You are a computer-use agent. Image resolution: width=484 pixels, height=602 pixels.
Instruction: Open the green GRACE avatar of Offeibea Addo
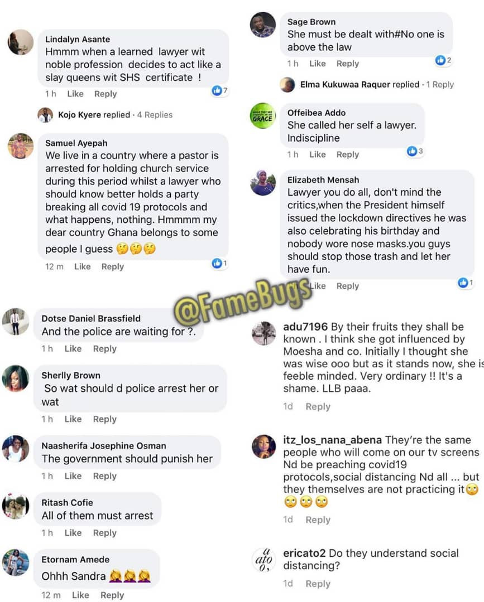[263, 115]
